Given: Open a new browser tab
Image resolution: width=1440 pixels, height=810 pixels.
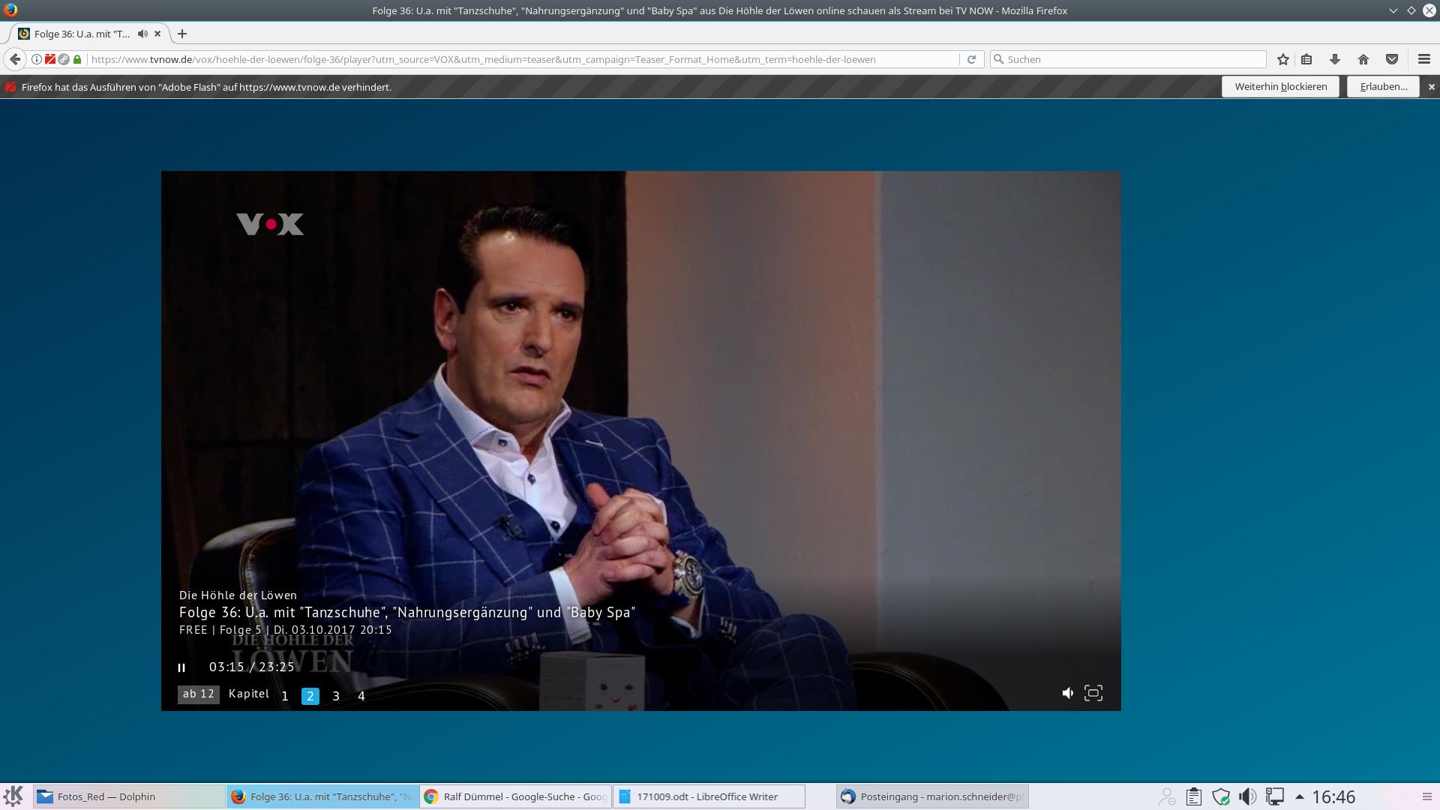Looking at the screenshot, I should click(182, 34).
